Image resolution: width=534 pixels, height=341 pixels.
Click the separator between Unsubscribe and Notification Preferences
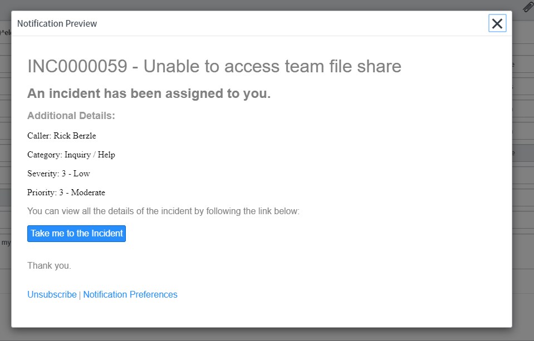[x=80, y=295]
